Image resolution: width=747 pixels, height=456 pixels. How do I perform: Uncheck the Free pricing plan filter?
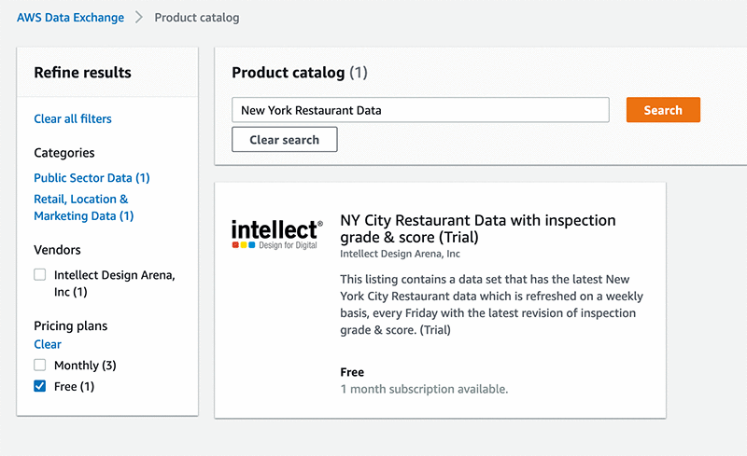click(x=40, y=386)
